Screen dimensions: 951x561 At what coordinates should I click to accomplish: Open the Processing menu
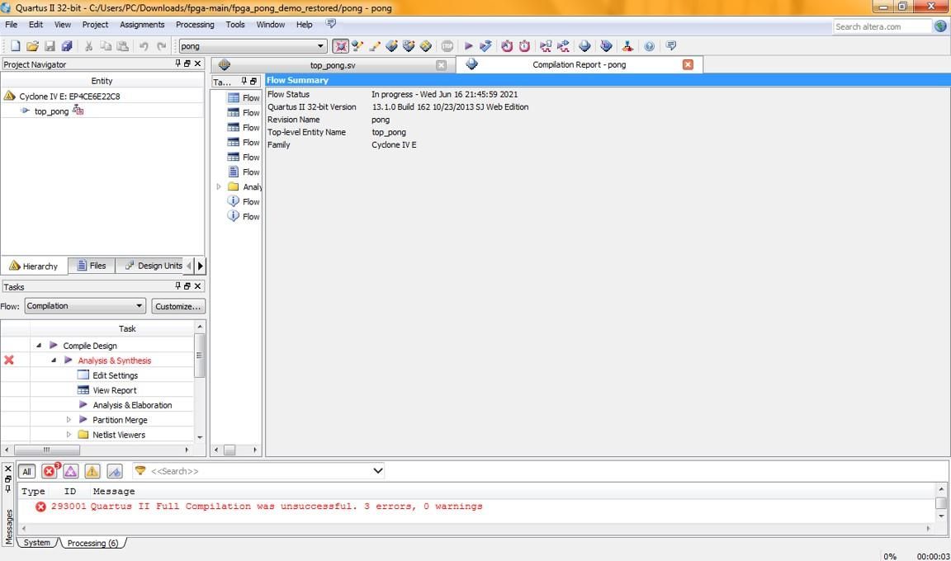tap(195, 25)
